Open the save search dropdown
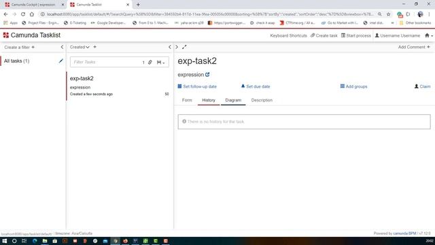This screenshot has width=435, height=245. tap(160, 62)
